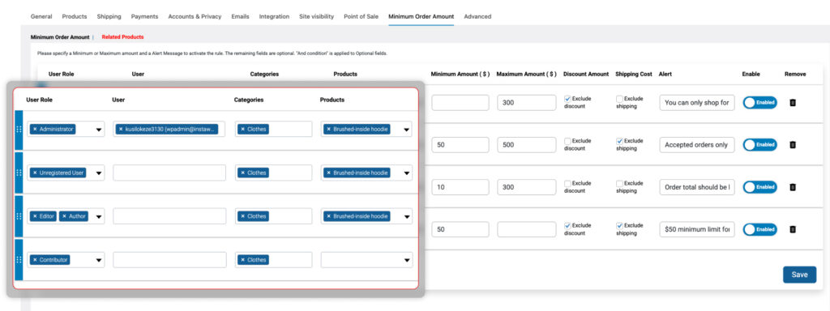Open User Role dropdown for Administrator row
Screen dimensions: 830x311
98,130
